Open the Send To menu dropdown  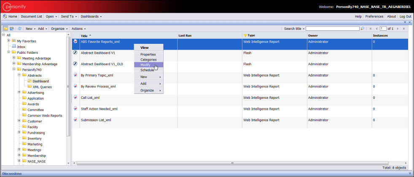(x=69, y=16)
